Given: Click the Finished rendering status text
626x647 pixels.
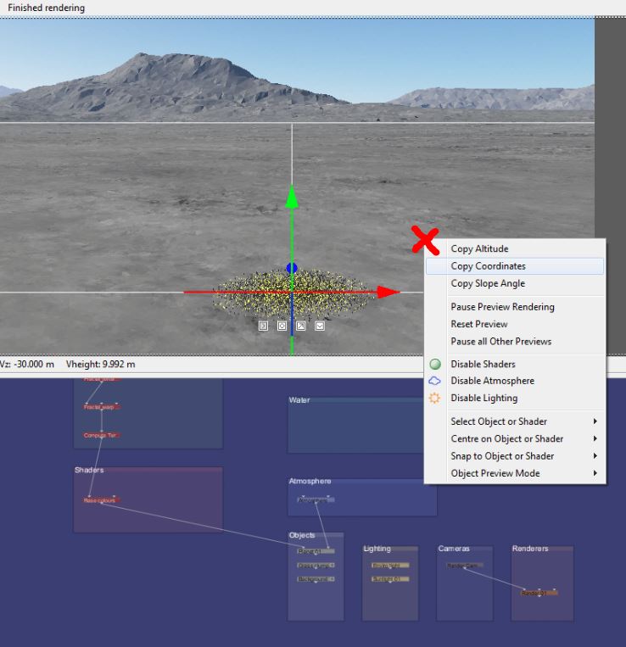Looking at the screenshot, I should point(46,8).
